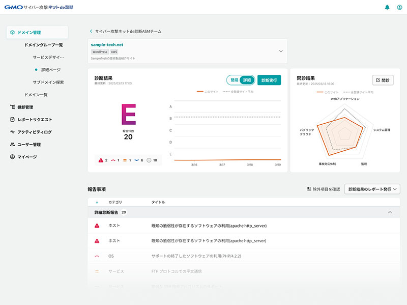407x305 pixels.
Task: Expand the sample-tech.net site card
Action: 280,51
